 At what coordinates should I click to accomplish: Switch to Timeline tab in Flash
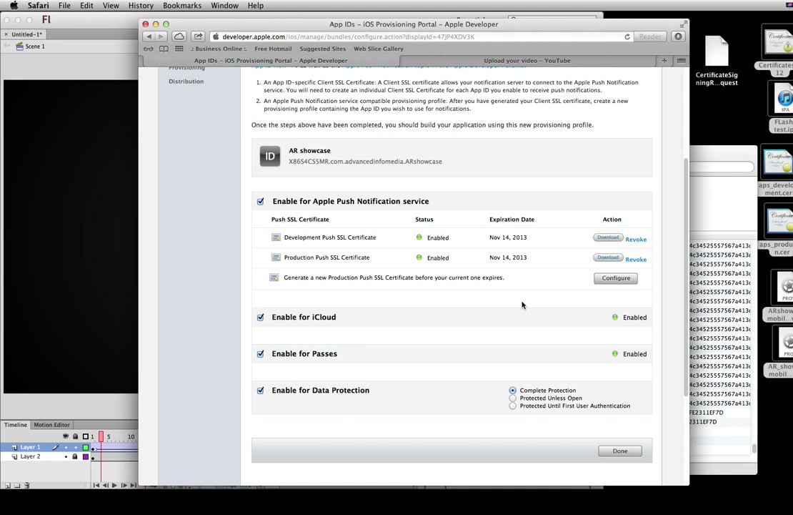pos(16,425)
